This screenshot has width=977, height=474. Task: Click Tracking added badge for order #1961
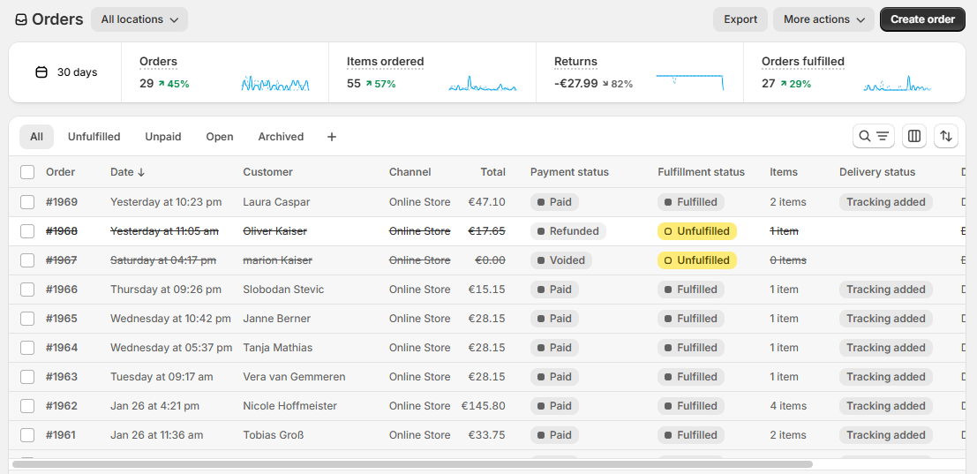[886, 435]
